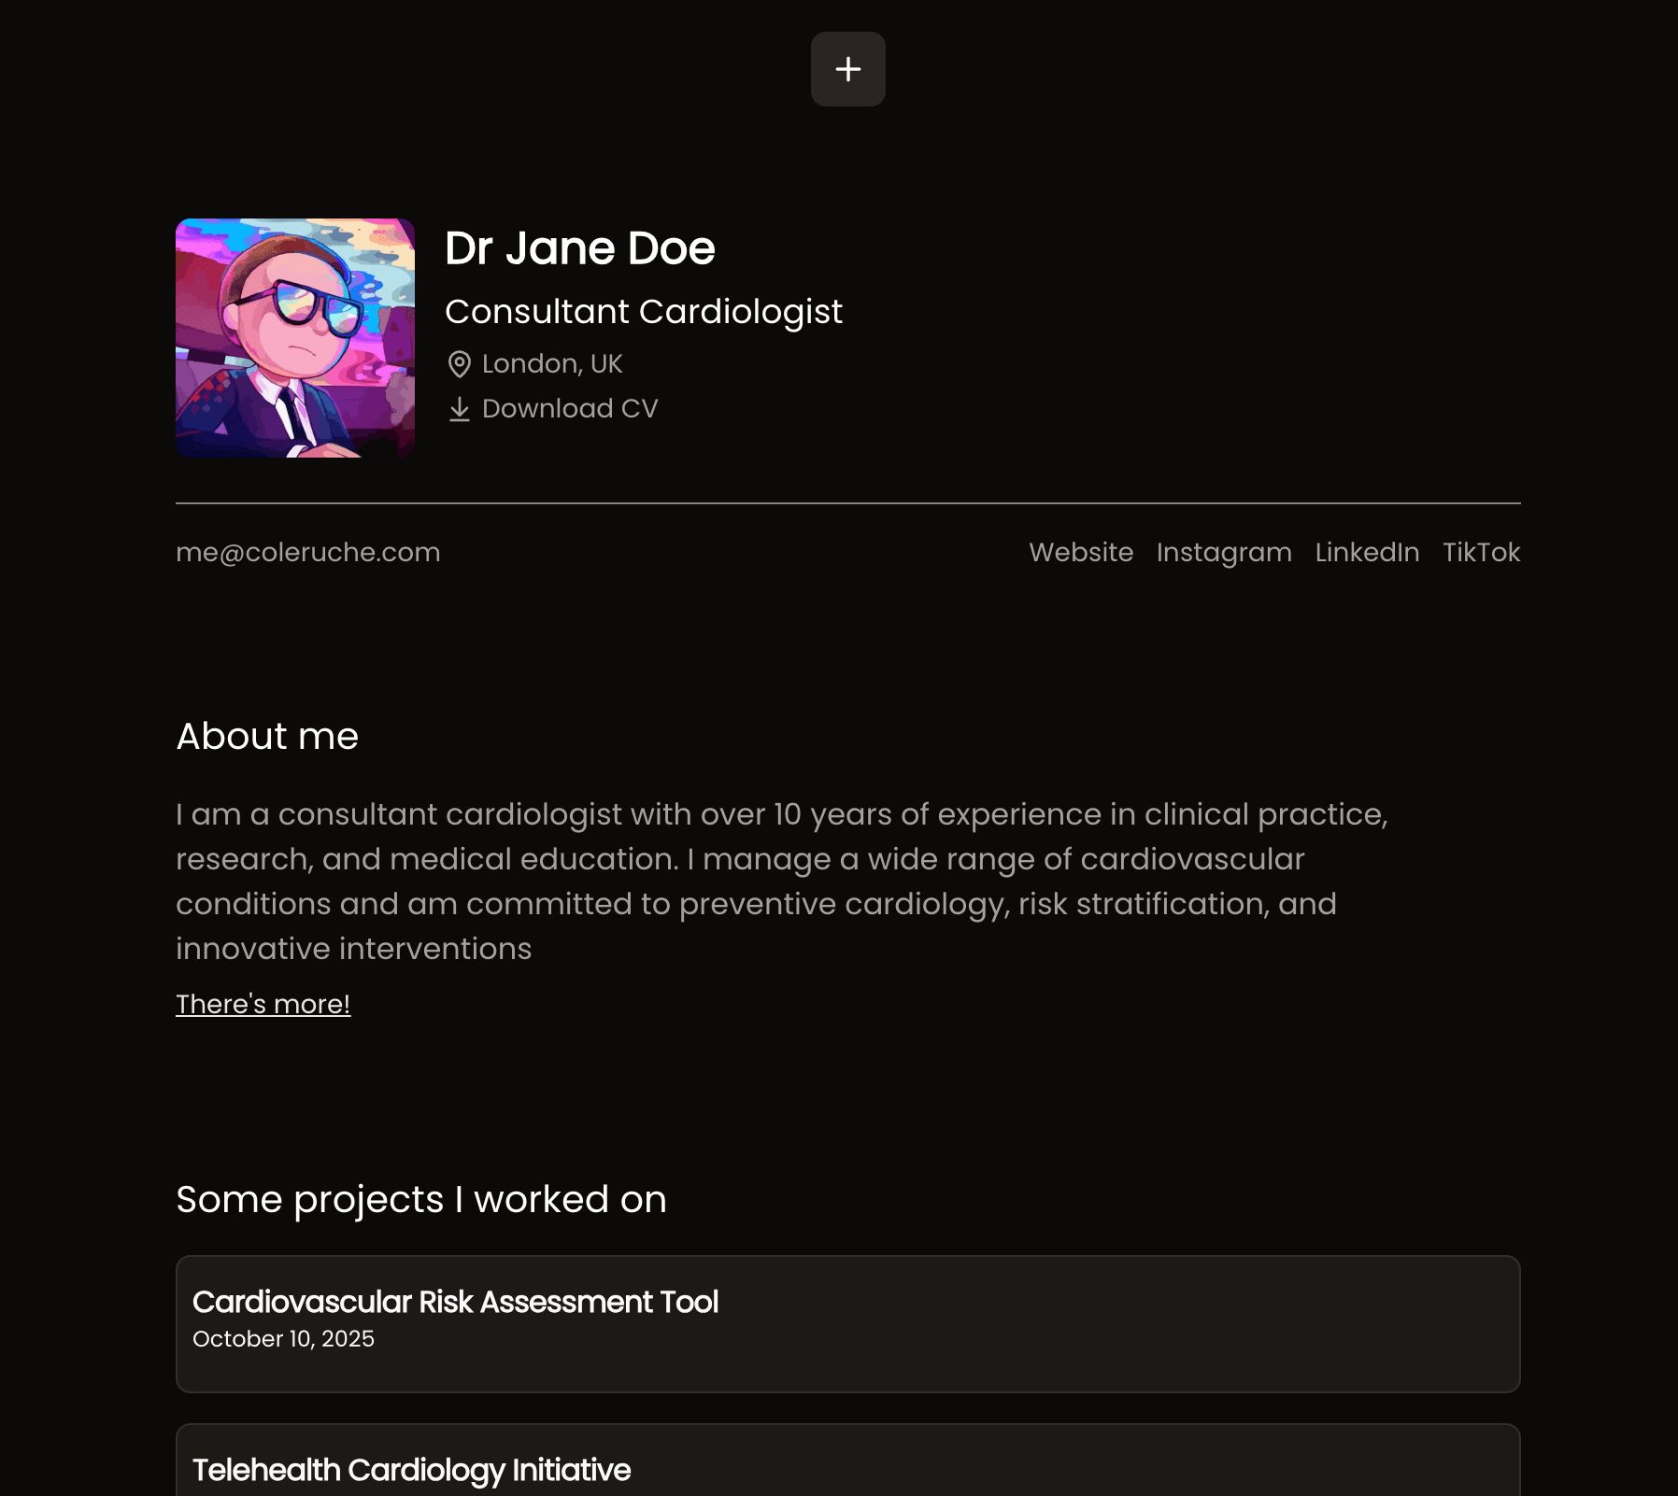1678x1496 pixels.
Task: Click the download arrow icon
Action: point(459,409)
